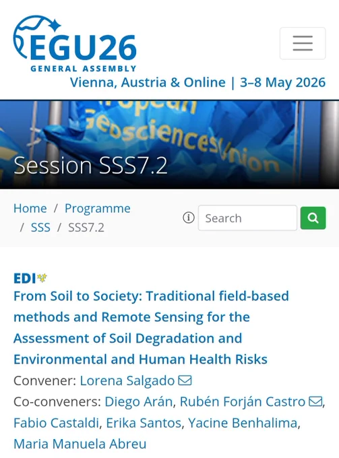Open Yacine Benhalima co-convener link
This screenshot has height=458, width=339.
243,423
